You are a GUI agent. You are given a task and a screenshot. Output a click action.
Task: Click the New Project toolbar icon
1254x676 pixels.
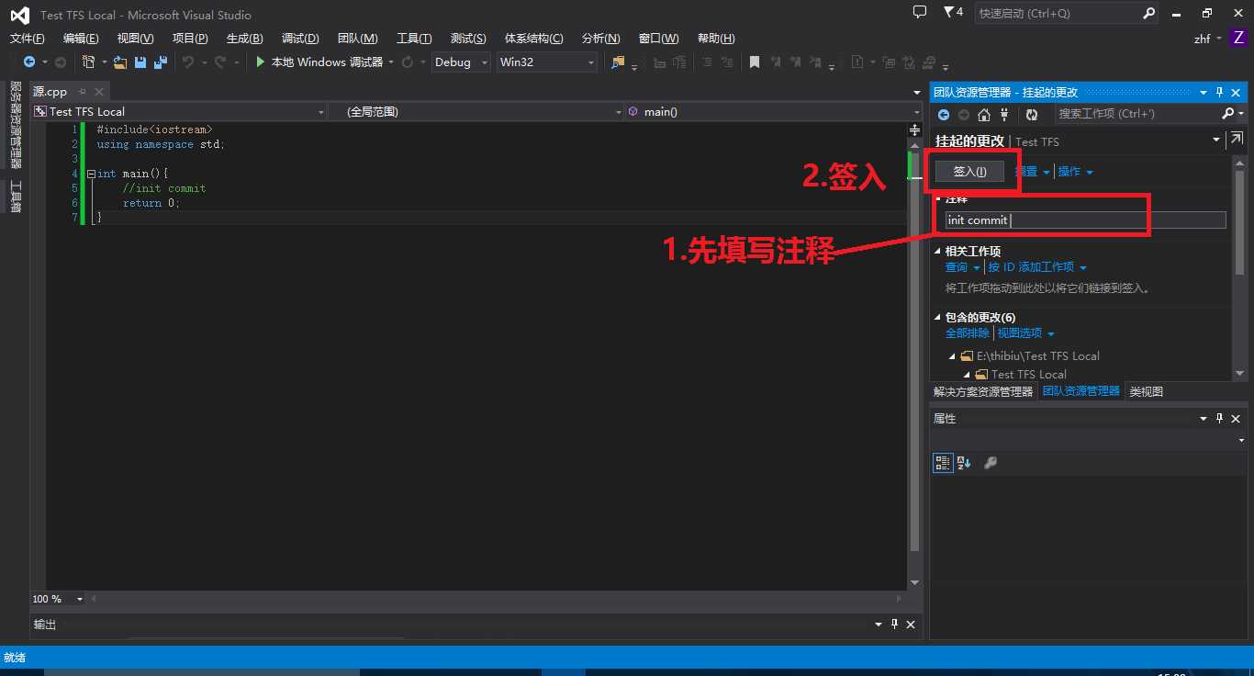pos(88,62)
